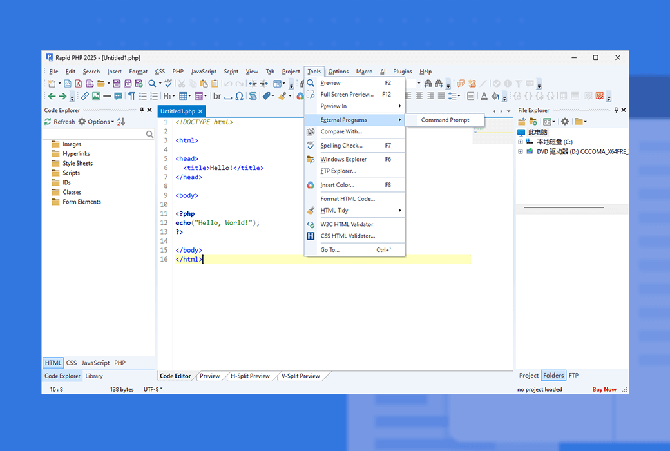Open the Plugins menu
Image resolution: width=670 pixels, height=451 pixels.
(x=403, y=72)
